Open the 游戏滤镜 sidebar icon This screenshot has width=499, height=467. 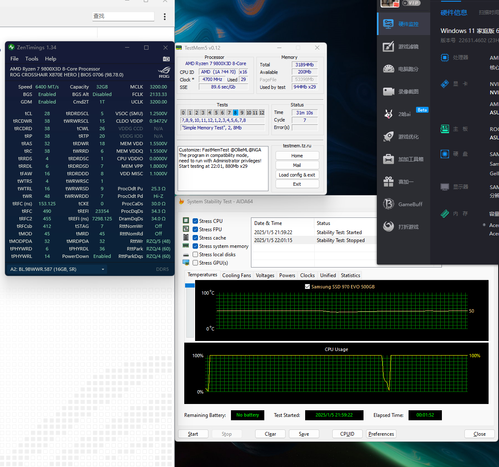[388, 46]
